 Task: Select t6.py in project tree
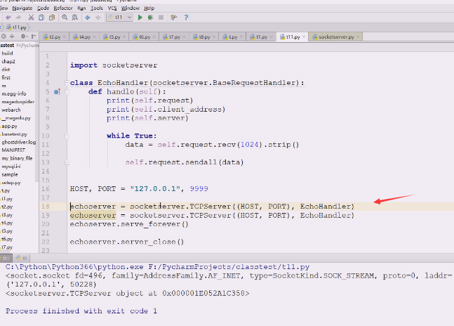[x=7, y=239]
